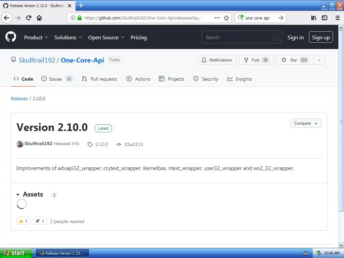Open page actions three-dot menu

(217, 18)
